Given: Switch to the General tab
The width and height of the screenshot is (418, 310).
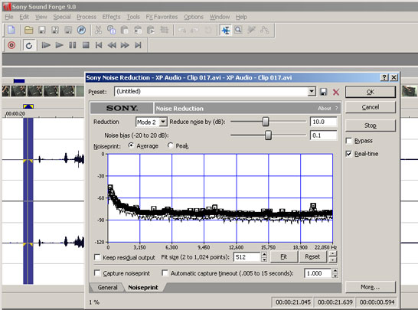Looking at the screenshot, I should pyautogui.click(x=107, y=287).
